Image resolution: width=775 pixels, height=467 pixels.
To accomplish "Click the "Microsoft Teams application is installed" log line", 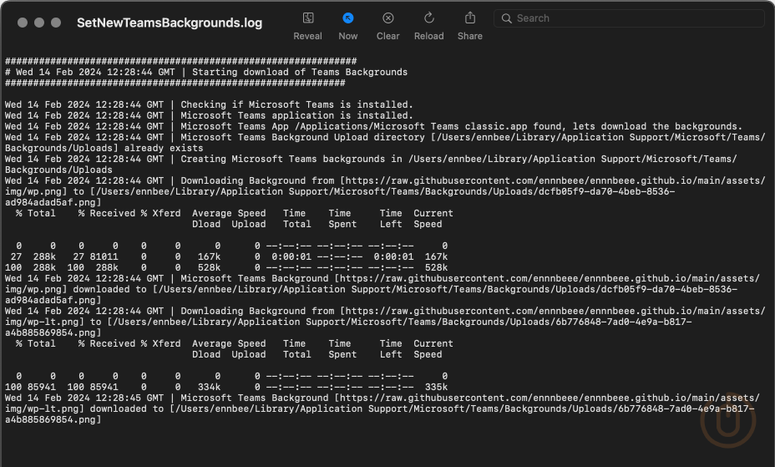I will pos(296,115).
